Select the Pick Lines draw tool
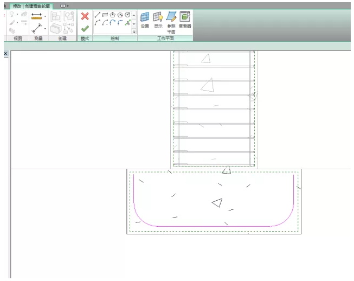The width and height of the screenshot is (354, 281). point(128,23)
